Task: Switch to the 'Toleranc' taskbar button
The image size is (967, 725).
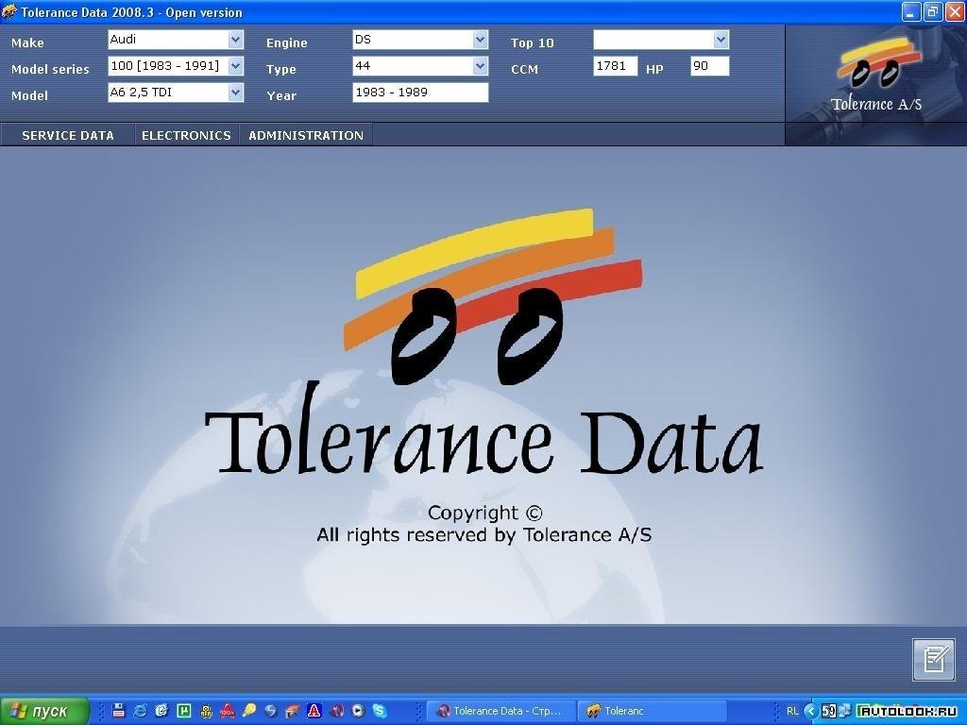Action: coord(652,712)
